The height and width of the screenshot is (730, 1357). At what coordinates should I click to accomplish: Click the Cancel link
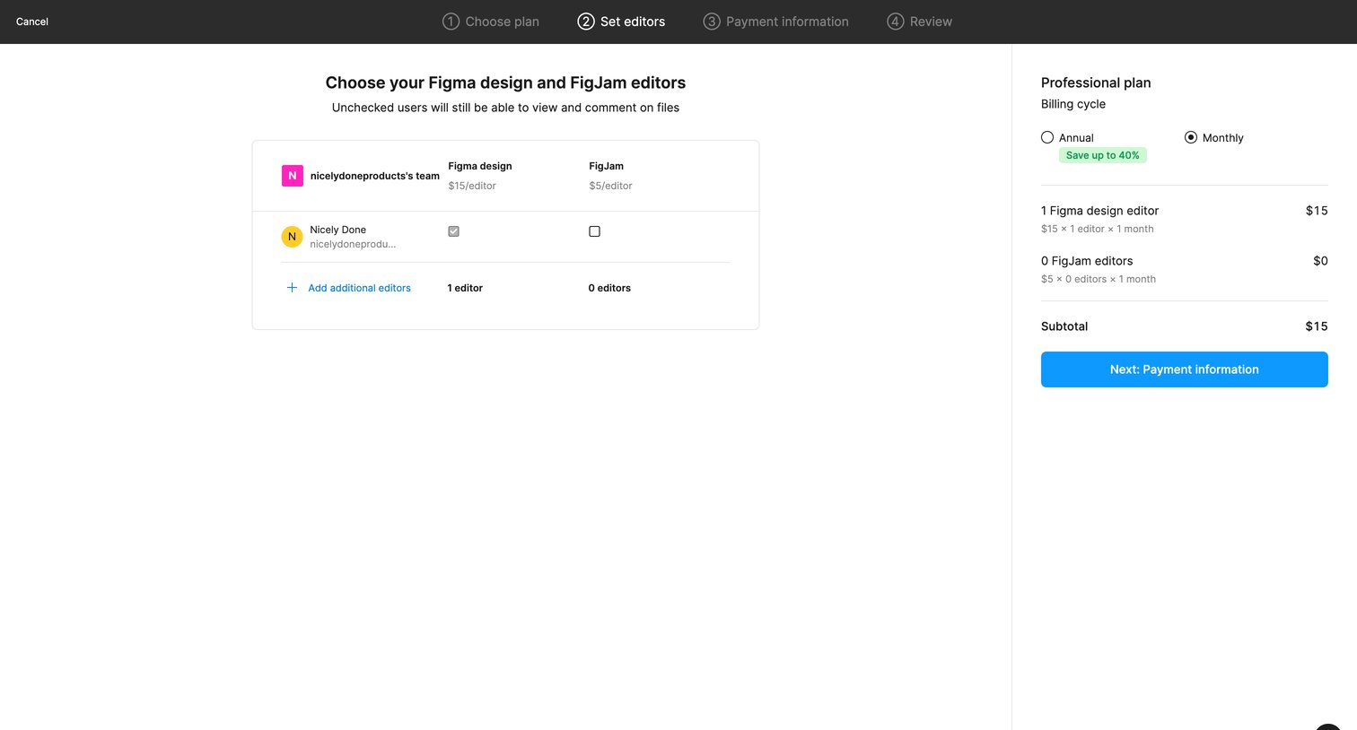pyautogui.click(x=32, y=22)
